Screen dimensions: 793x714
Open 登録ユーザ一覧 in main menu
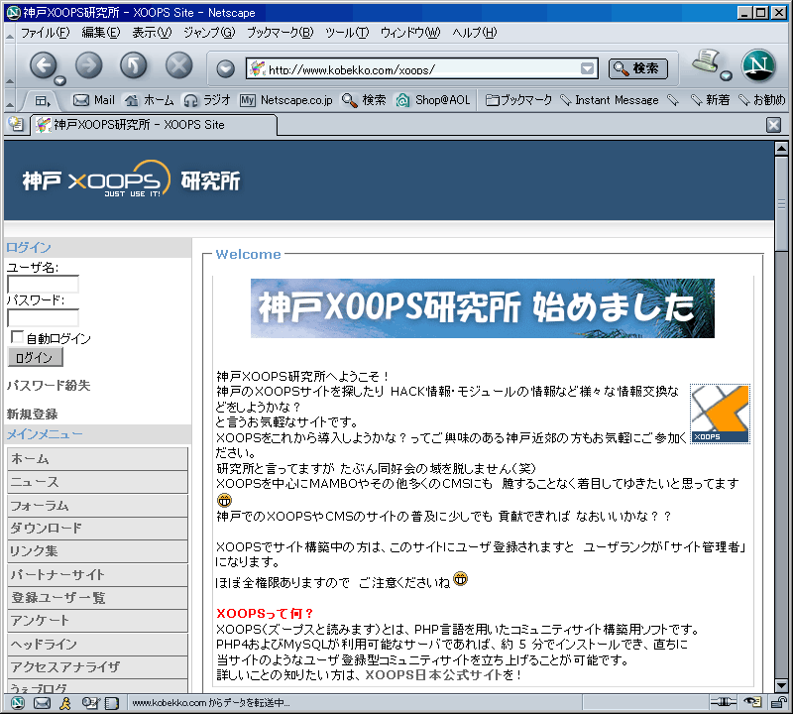97,598
